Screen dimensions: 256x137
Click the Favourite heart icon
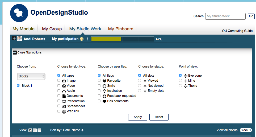tap(104, 81)
